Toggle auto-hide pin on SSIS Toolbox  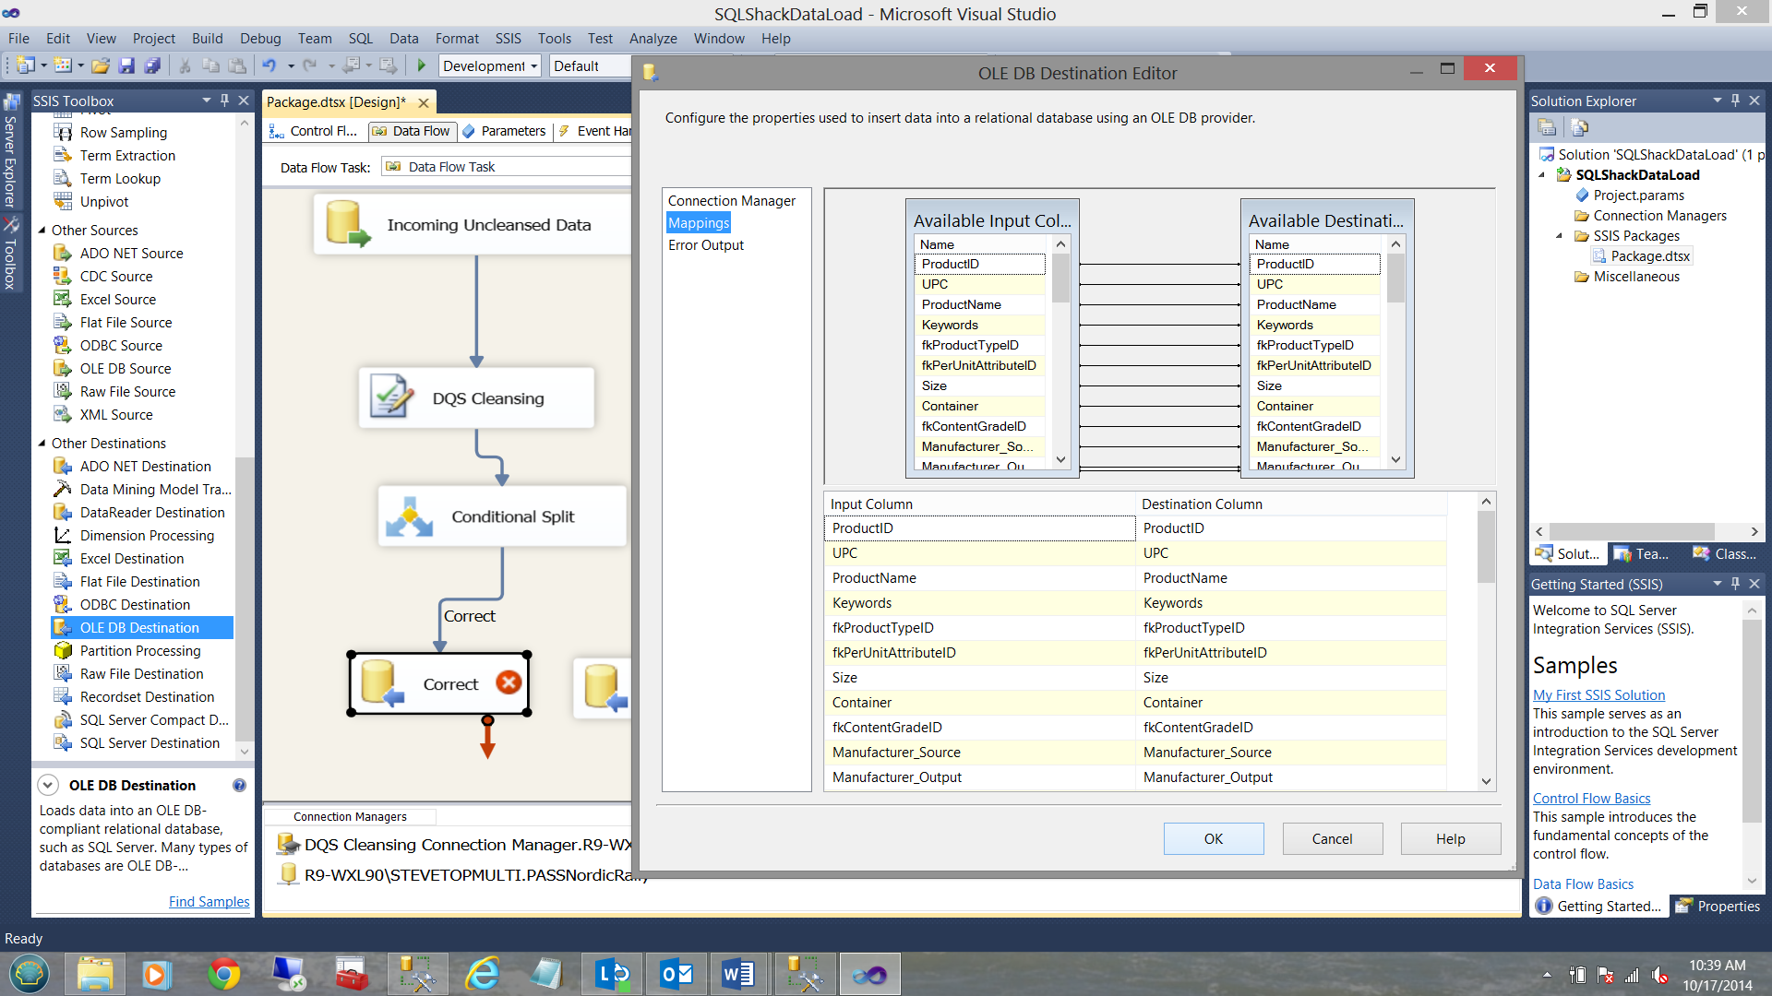coord(224,100)
